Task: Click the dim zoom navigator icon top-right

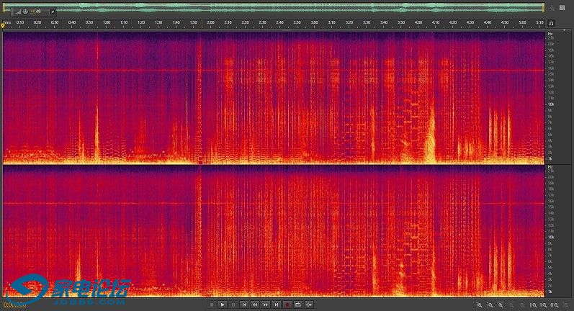Action: [552, 8]
